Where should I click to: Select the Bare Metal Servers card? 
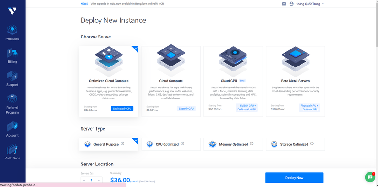[x=296, y=82]
